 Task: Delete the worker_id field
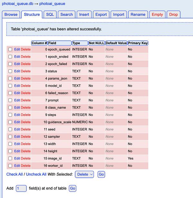26,166
